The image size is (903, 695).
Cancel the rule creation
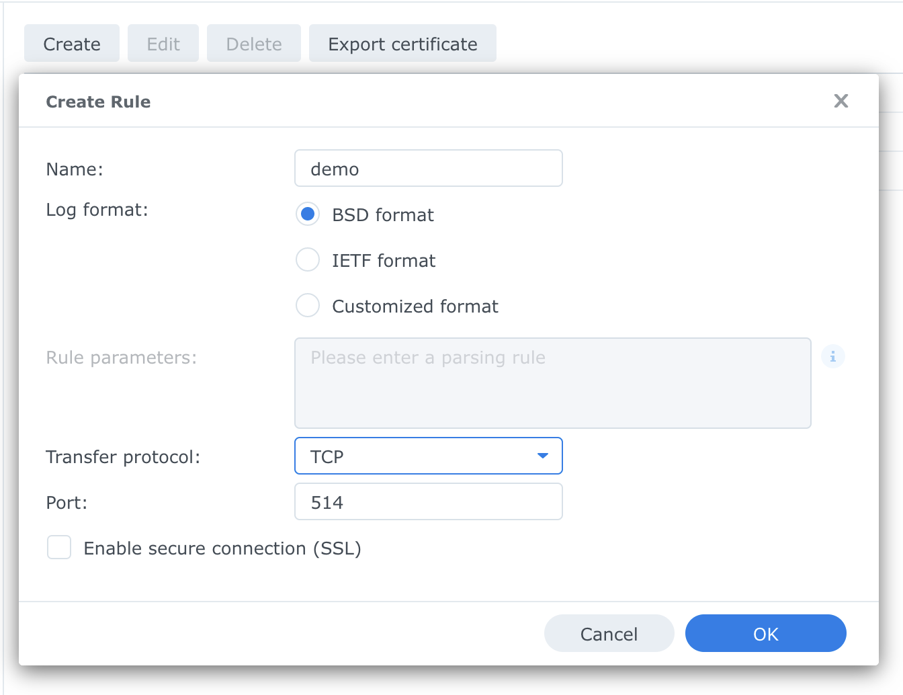coord(609,634)
